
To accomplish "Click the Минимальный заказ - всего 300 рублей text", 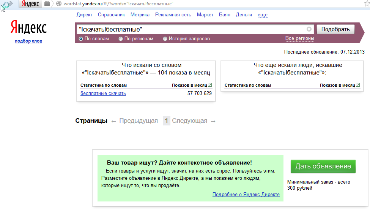I will [x=318, y=185].
